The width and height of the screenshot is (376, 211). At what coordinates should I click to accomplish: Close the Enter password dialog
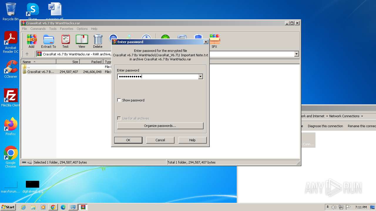tap(206, 42)
